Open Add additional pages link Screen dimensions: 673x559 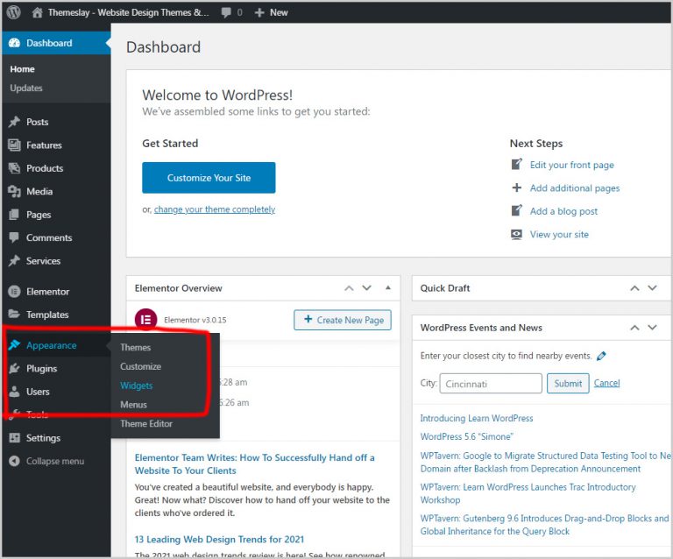tap(575, 188)
